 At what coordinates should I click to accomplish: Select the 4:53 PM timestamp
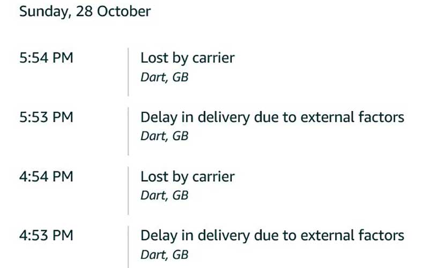click(46, 235)
